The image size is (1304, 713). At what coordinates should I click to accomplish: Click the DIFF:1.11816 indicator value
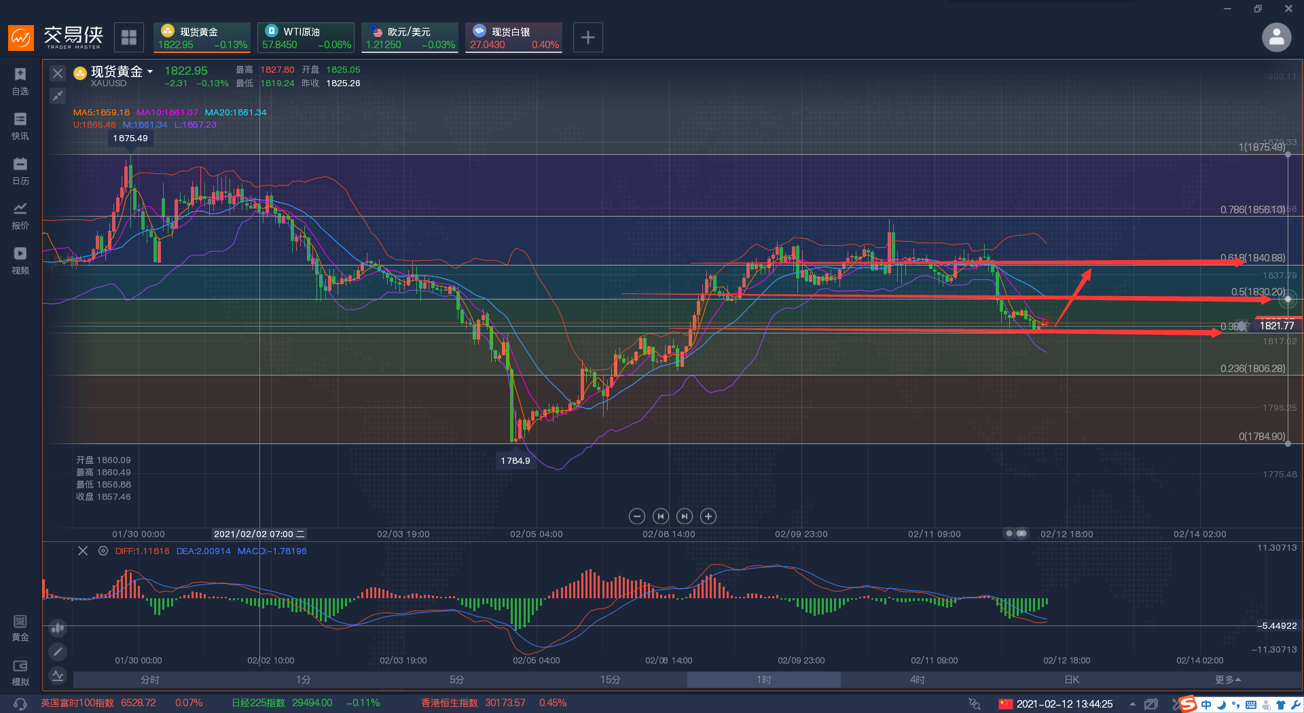(x=142, y=551)
